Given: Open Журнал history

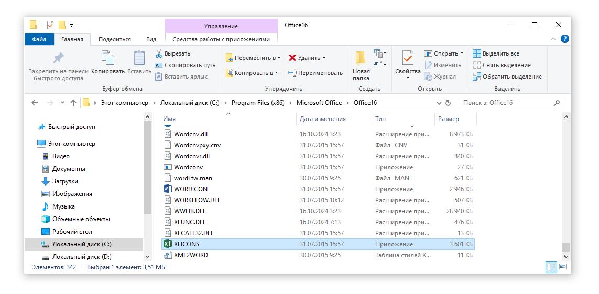Looking at the screenshot, I should pyautogui.click(x=440, y=77).
